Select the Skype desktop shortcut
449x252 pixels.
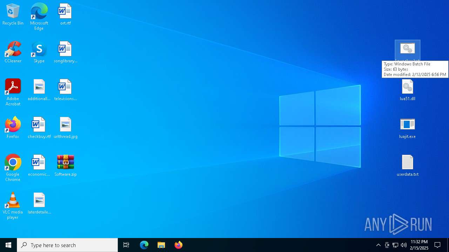point(39,52)
